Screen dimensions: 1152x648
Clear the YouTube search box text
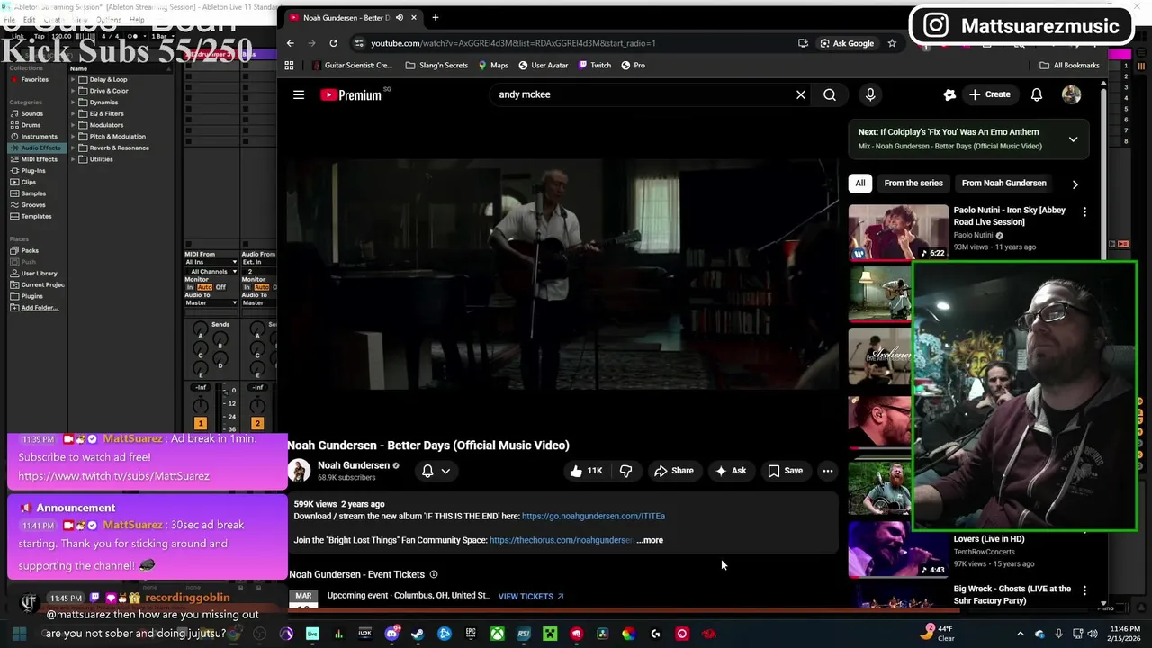tap(801, 94)
